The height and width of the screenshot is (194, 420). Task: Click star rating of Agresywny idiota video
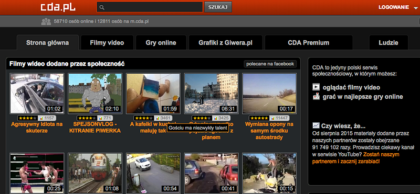click(x=28, y=118)
